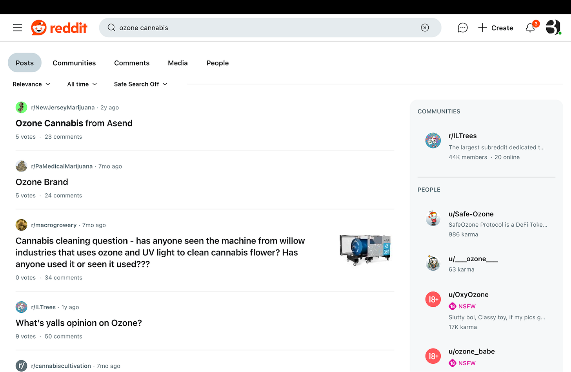
Task: Click the NSFW badge under u/OxyOzone
Action: (x=462, y=306)
